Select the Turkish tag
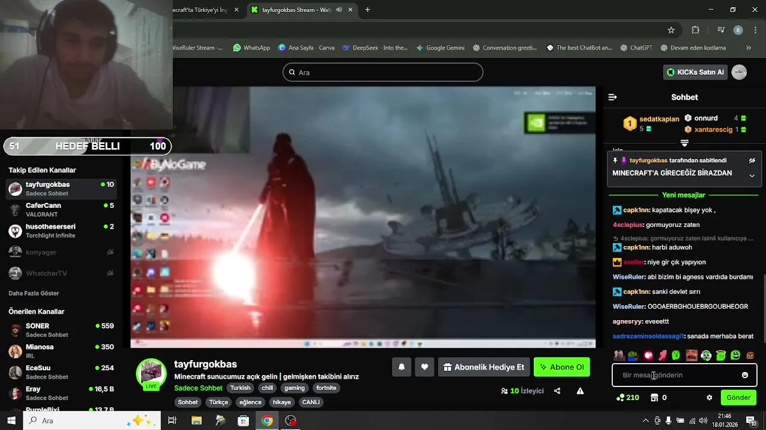The height and width of the screenshot is (430, 766). (240, 388)
